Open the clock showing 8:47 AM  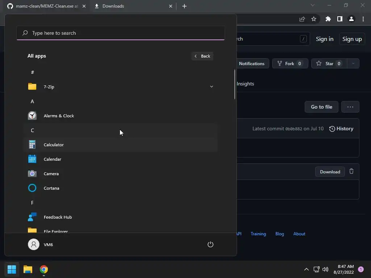tap(343, 269)
